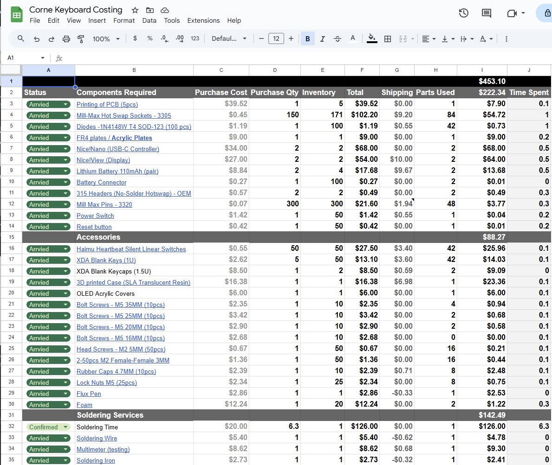The height and width of the screenshot is (465, 552).
Task: Open the Nice!Nano (USB-C Controller) link
Action: [x=118, y=149]
